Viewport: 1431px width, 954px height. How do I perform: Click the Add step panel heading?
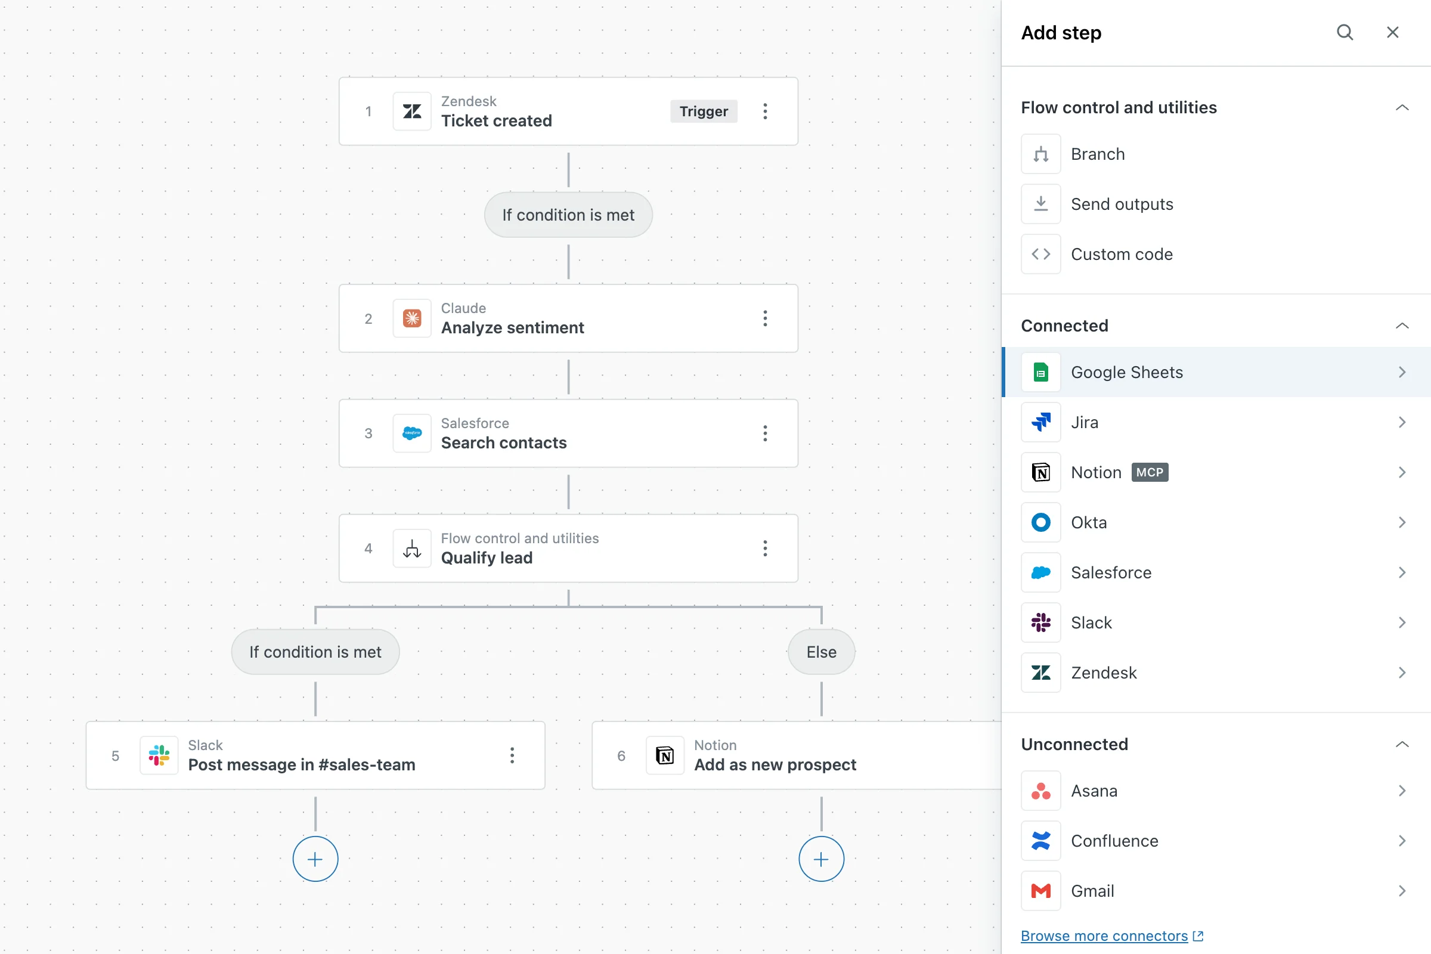[x=1061, y=32]
